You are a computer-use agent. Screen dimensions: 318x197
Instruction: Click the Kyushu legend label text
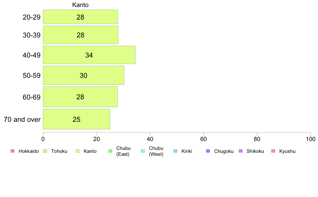287,151
